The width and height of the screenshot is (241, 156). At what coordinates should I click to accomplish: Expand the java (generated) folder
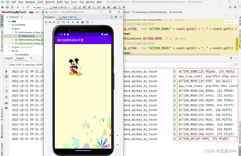[9, 47]
